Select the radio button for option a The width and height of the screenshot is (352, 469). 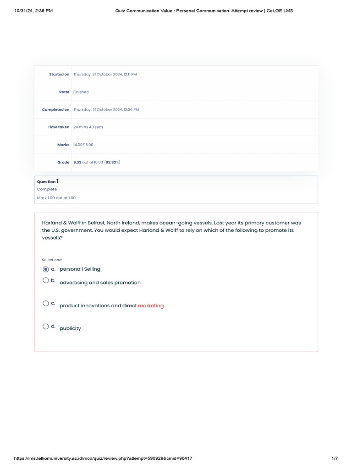coord(45,269)
